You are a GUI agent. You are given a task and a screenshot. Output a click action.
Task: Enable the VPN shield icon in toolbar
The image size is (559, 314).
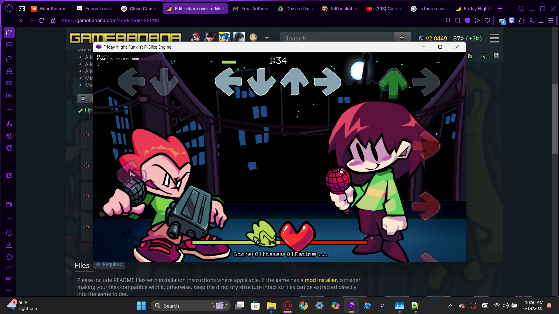click(x=468, y=20)
